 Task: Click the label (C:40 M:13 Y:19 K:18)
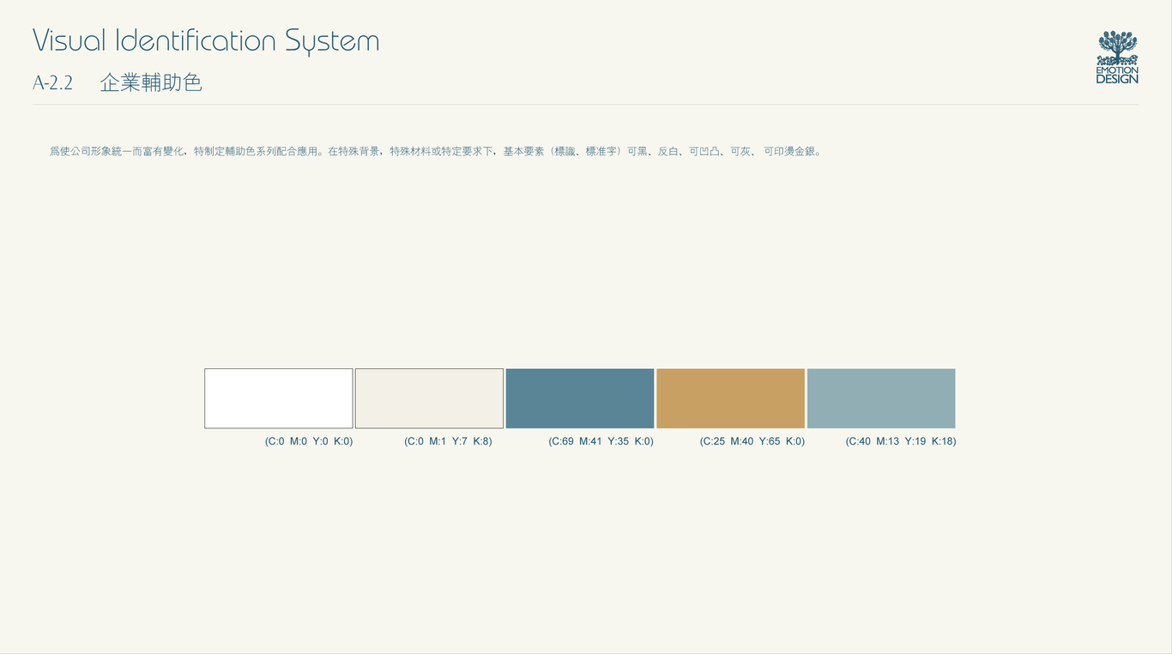(x=901, y=441)
